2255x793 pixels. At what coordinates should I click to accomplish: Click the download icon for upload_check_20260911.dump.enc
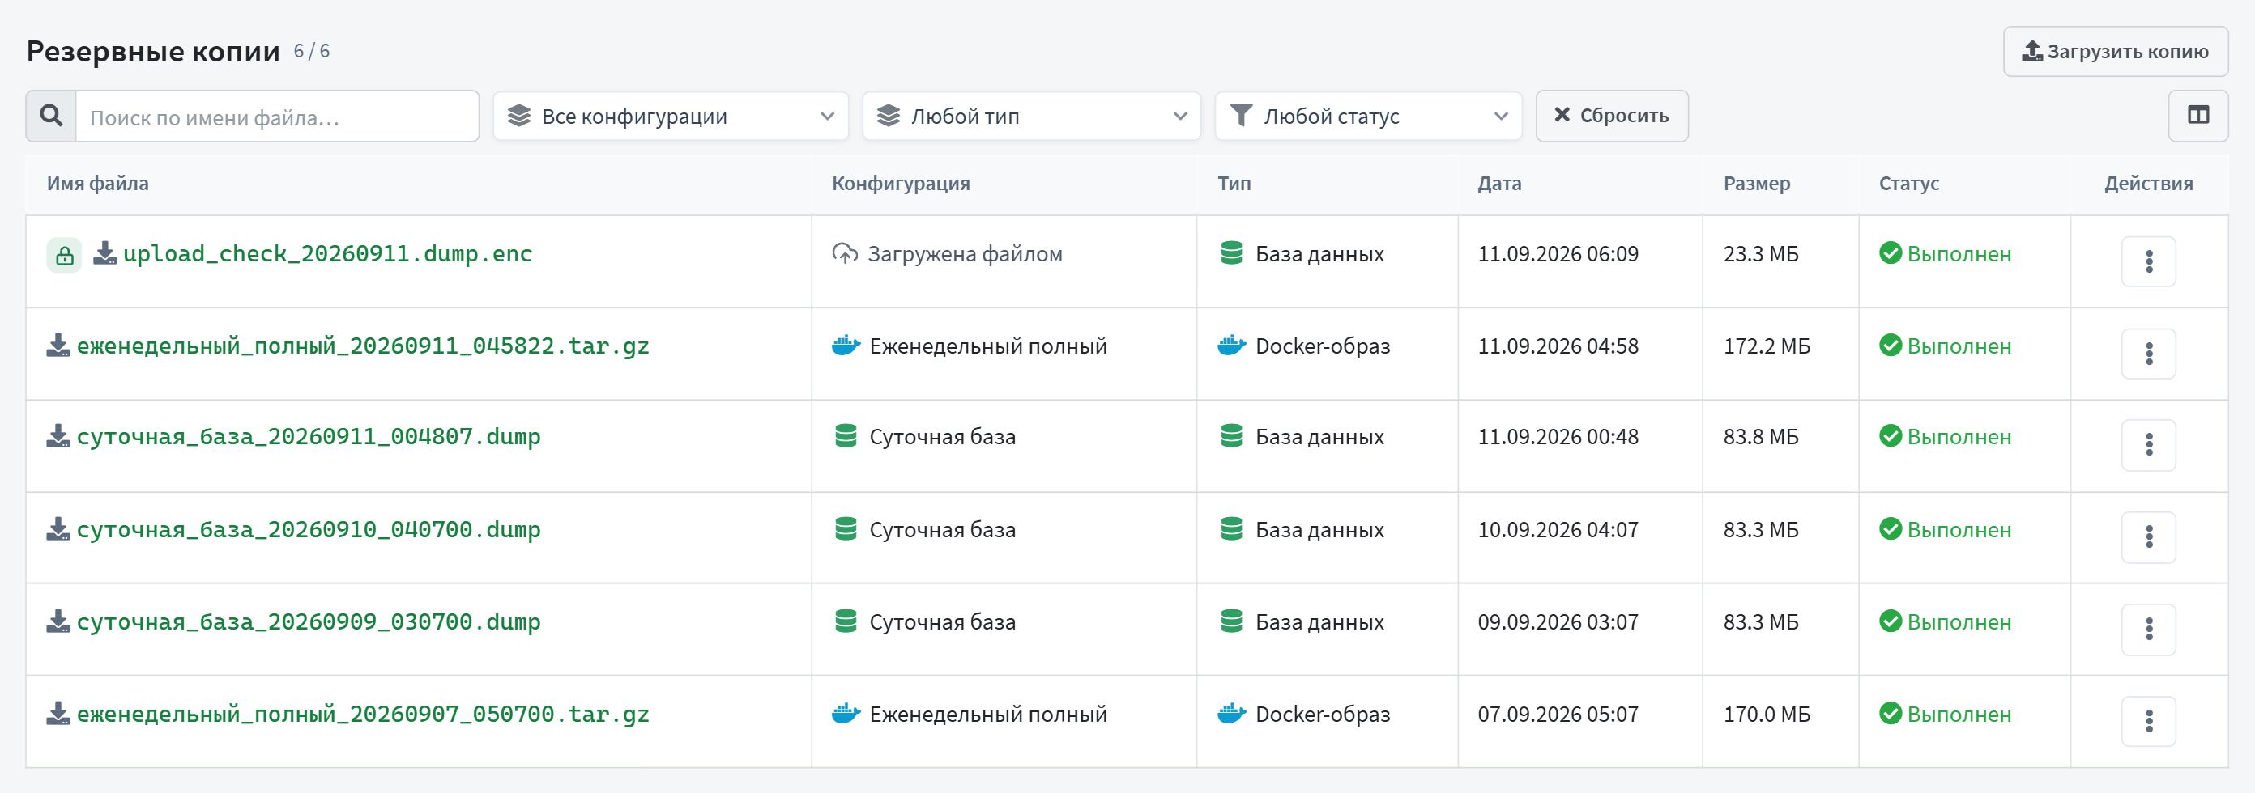pyautogui.click(x=105, y=253)
